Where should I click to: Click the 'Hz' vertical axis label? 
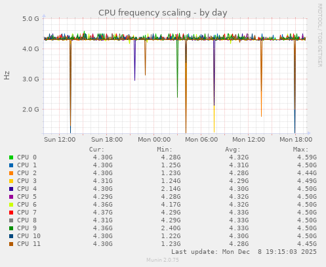tap(7, 75)
